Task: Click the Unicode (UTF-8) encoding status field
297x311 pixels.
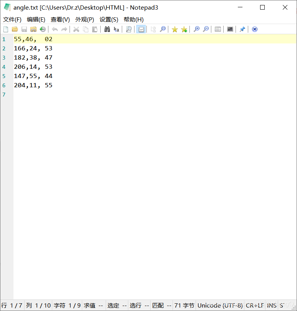Action: pos(220,306)
